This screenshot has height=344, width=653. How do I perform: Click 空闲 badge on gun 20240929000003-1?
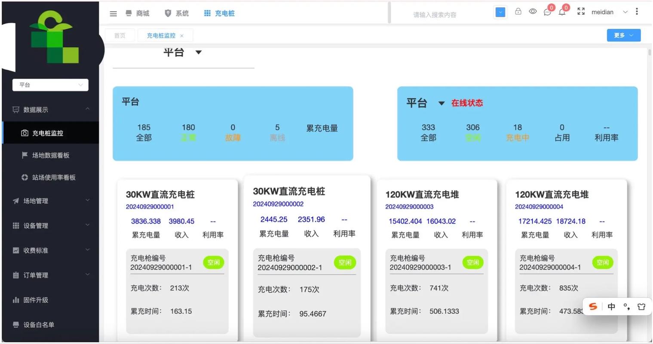coord(473,262)
